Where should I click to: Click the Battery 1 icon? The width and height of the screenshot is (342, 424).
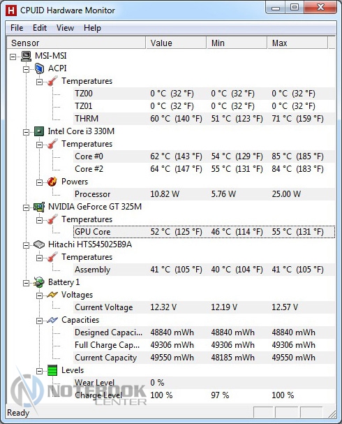[39, 282]
